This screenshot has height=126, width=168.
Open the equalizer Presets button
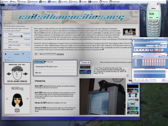[163, 55]
